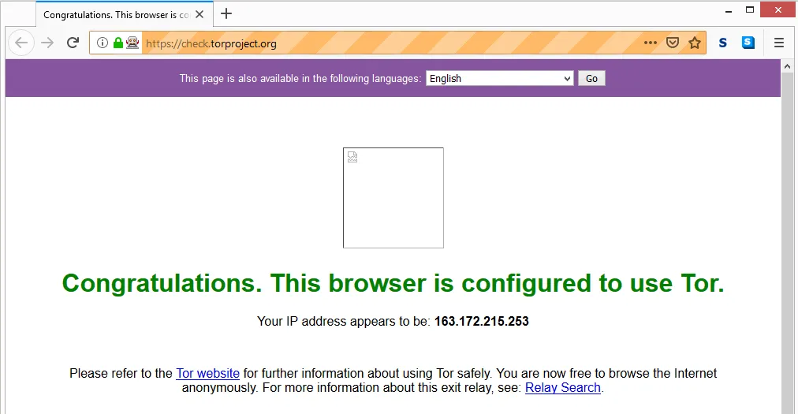This screenshot has height=414, width=798.
Task: Save page to Pocket
Action: point(673,43)
